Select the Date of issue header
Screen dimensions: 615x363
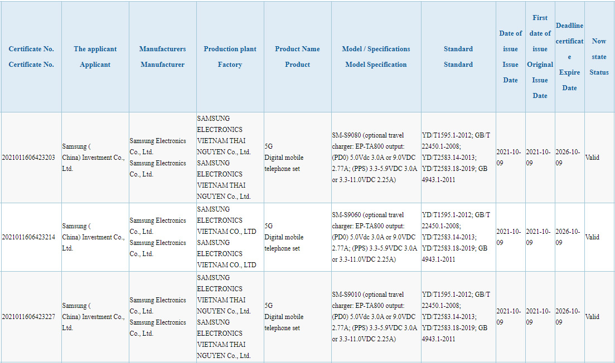click(511, 57)
